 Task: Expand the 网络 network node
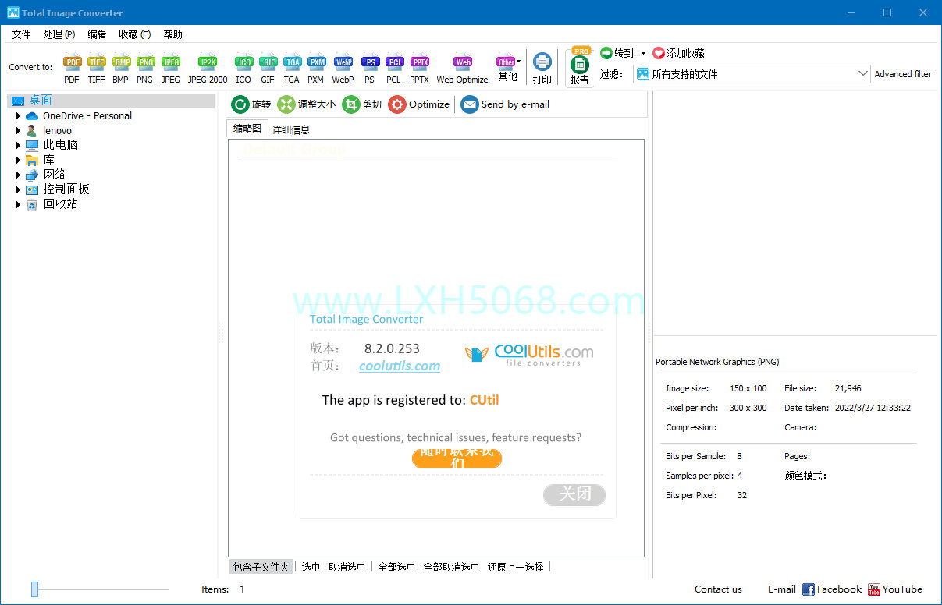click(x=19, y=175)
